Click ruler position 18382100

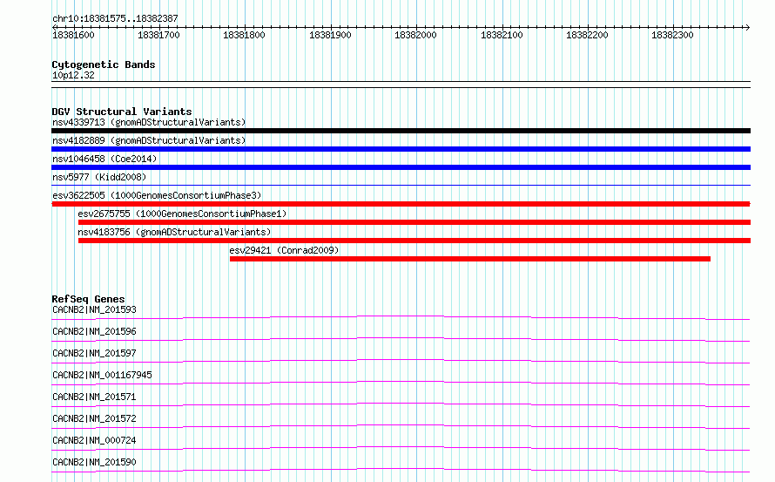pos(502,35)
